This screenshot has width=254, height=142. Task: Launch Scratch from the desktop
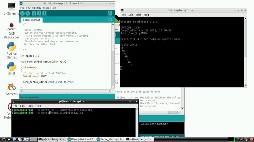pyautogui.click(x=11, y=89)
